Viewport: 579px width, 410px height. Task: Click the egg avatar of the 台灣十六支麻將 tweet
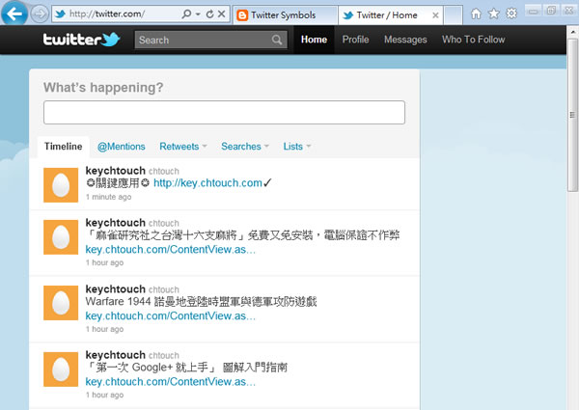click(61, 237)
